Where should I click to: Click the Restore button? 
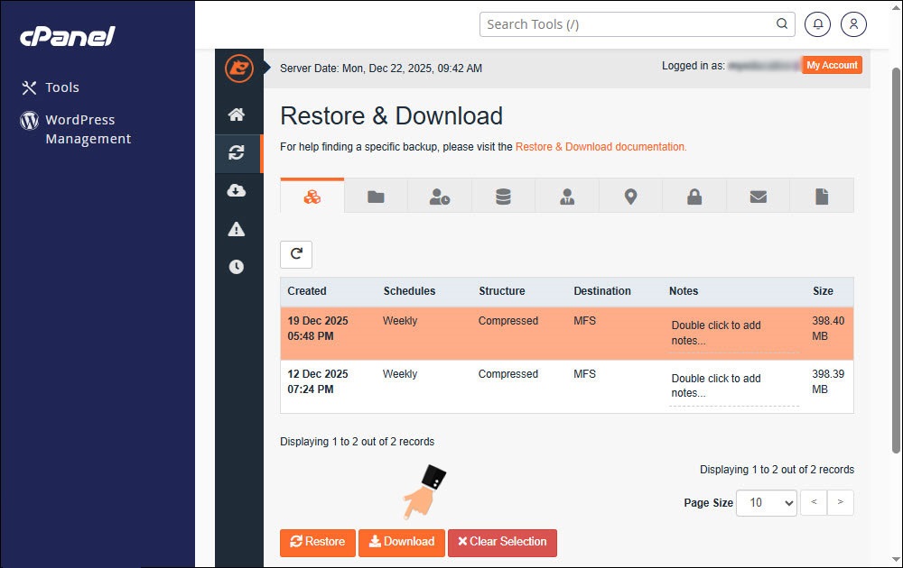click(318, 542)
